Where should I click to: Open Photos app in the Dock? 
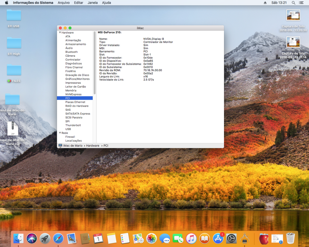click(151, 238)
